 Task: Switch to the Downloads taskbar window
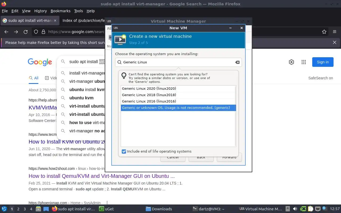coord(159,209)
